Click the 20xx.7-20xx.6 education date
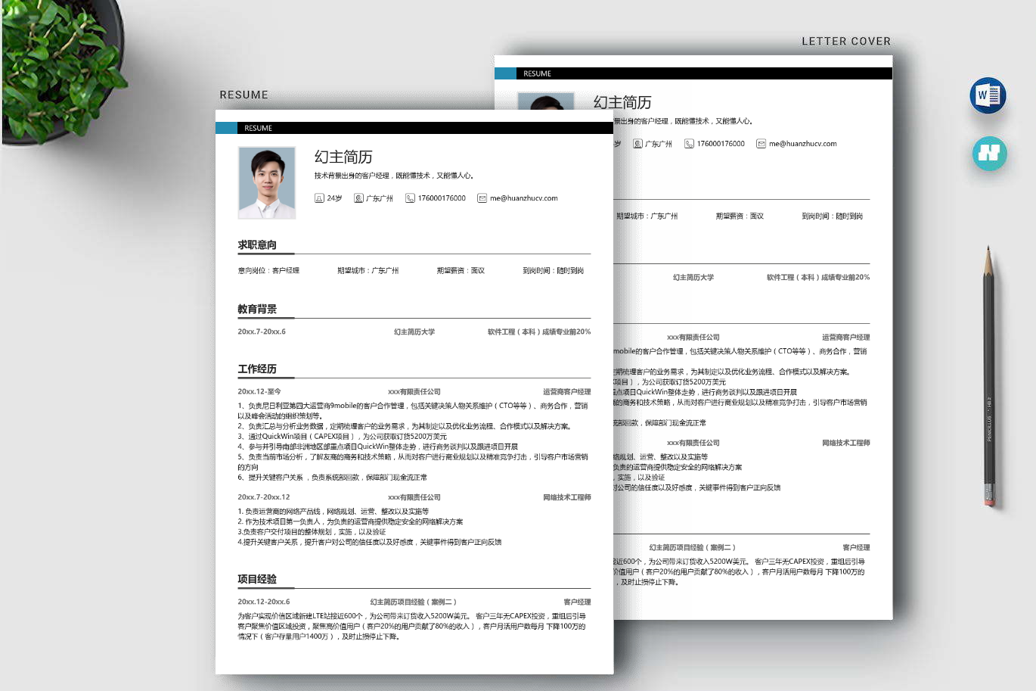This screenshot has height=691, width=1036. pos(262,331)
